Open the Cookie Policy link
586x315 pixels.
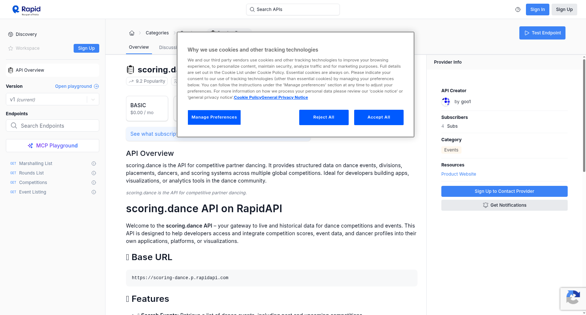tap(248, 97)
